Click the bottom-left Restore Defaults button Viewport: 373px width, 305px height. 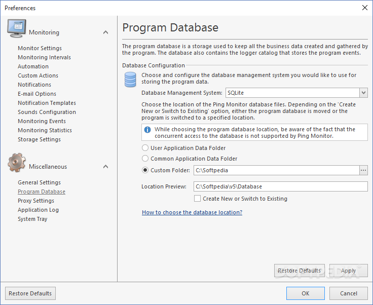[30, 293]
